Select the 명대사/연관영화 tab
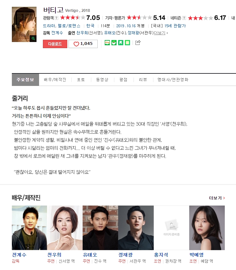236x270 pixels. (x=173, y=80)
